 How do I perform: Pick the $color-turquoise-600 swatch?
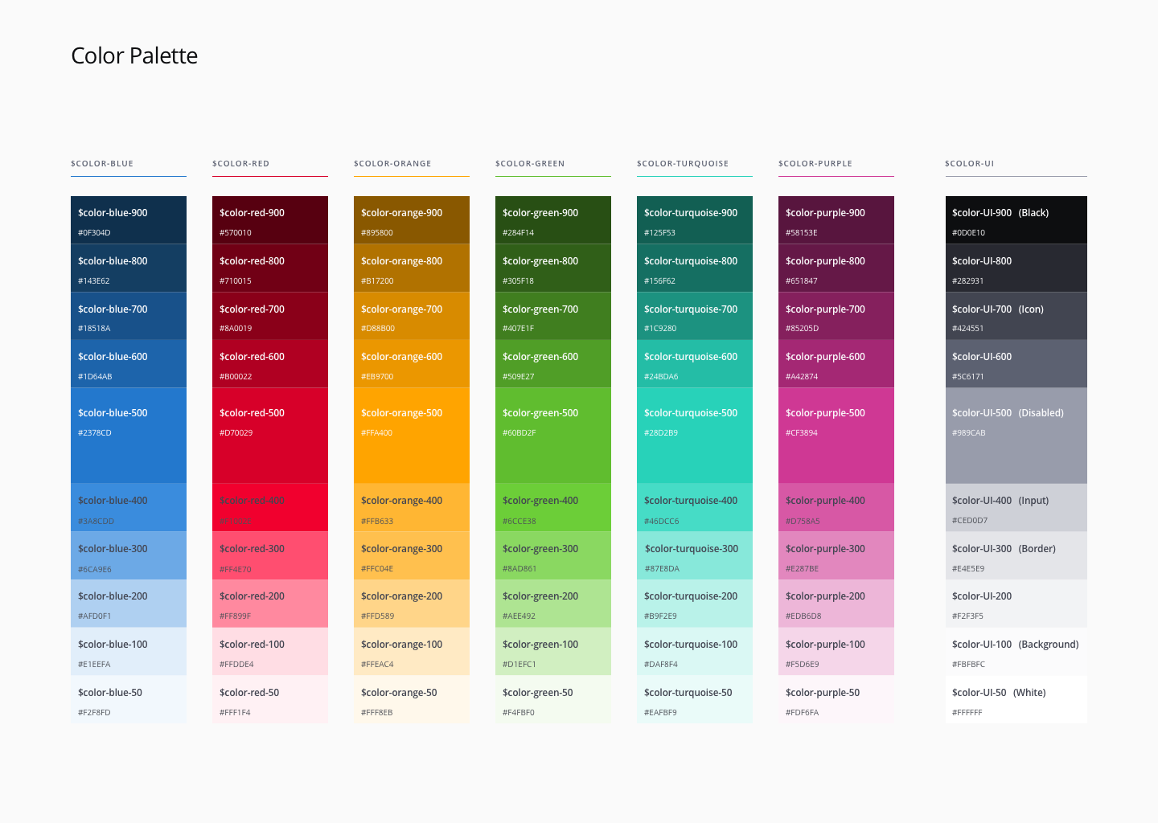(x=695, y=364)
